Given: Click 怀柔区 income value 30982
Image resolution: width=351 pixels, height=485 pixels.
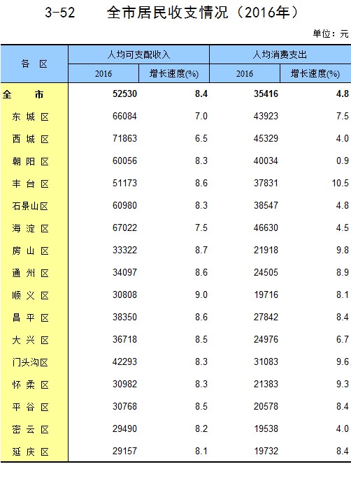Looking at the screenshot, I should click(124, 385).
